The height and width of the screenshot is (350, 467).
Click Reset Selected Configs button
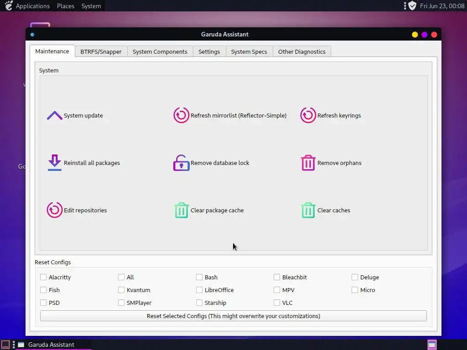click(x=233, y=316)
